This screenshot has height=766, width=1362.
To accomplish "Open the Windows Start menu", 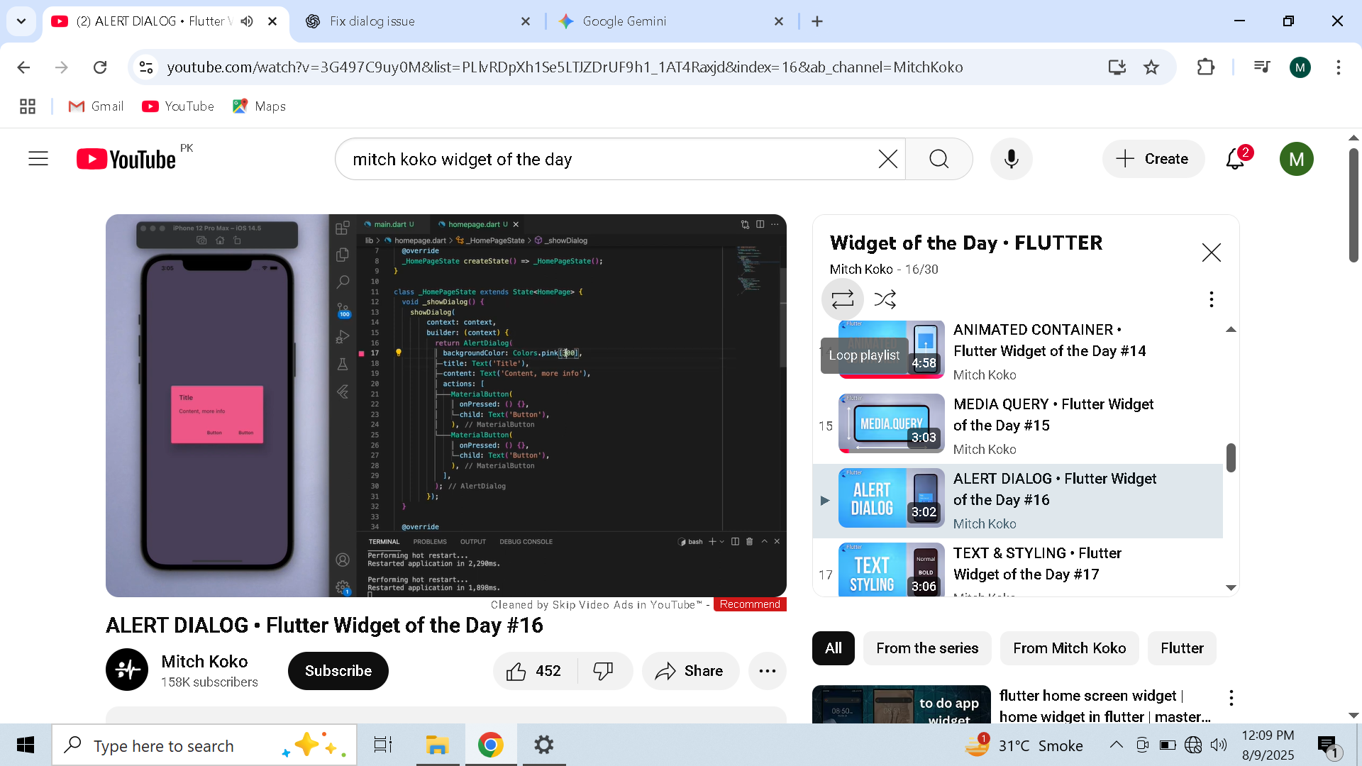I will click(x=26, y=745).
